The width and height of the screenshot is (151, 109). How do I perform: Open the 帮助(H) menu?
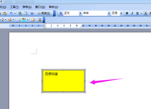coord(53,7)
